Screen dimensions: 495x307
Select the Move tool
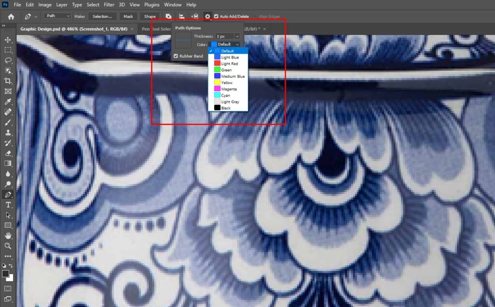tap(8, 40)
